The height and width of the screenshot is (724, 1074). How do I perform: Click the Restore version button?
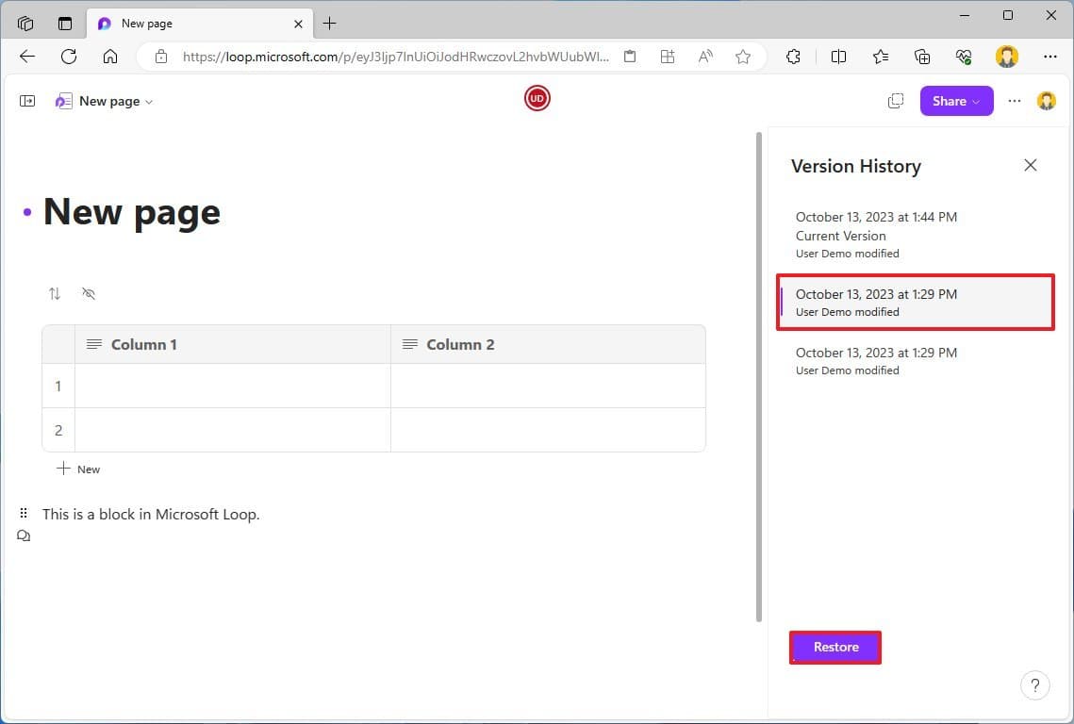tap(835, 648)
